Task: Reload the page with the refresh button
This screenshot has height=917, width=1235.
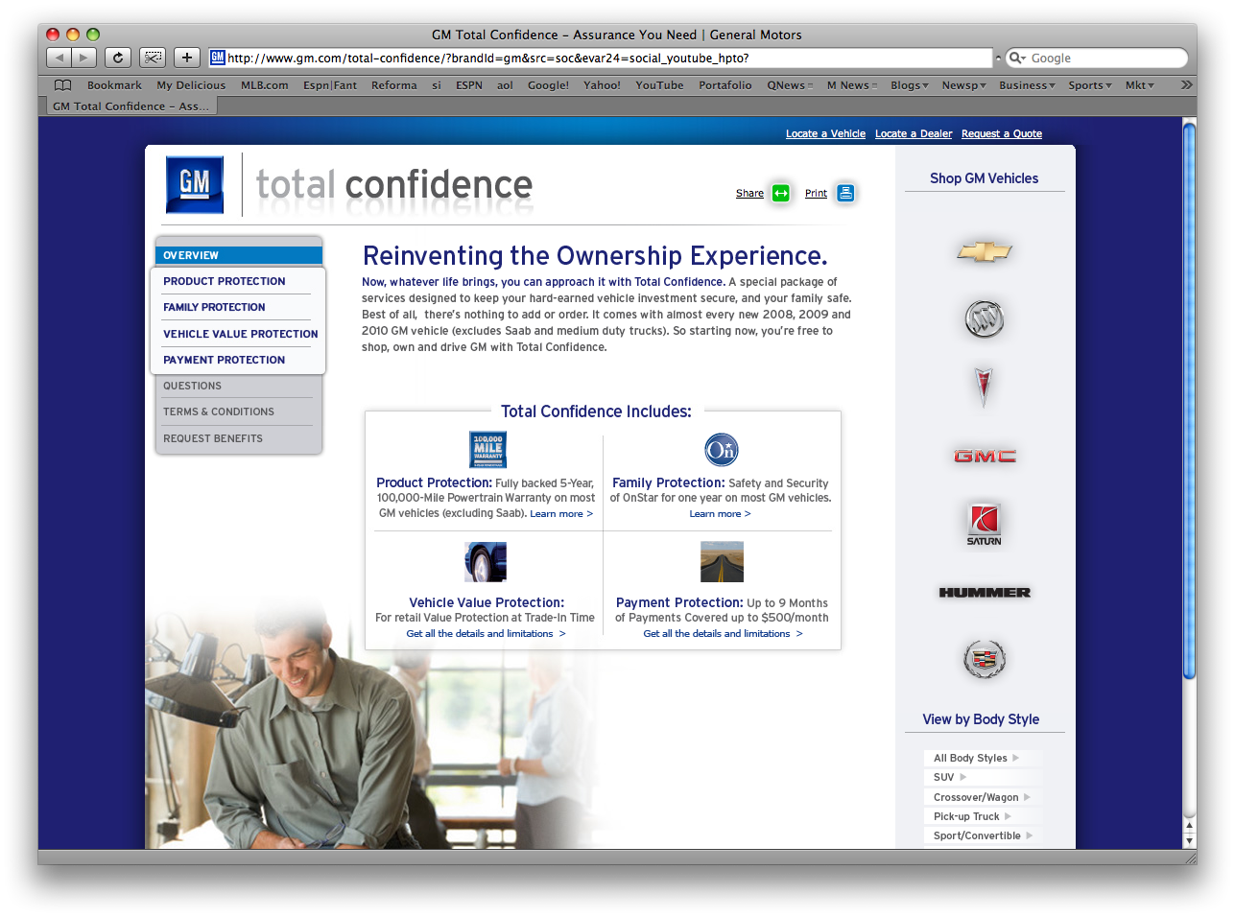Action: click(118, 58)
